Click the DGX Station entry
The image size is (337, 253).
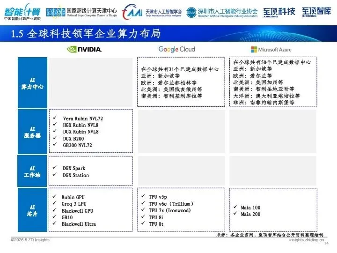76,175
